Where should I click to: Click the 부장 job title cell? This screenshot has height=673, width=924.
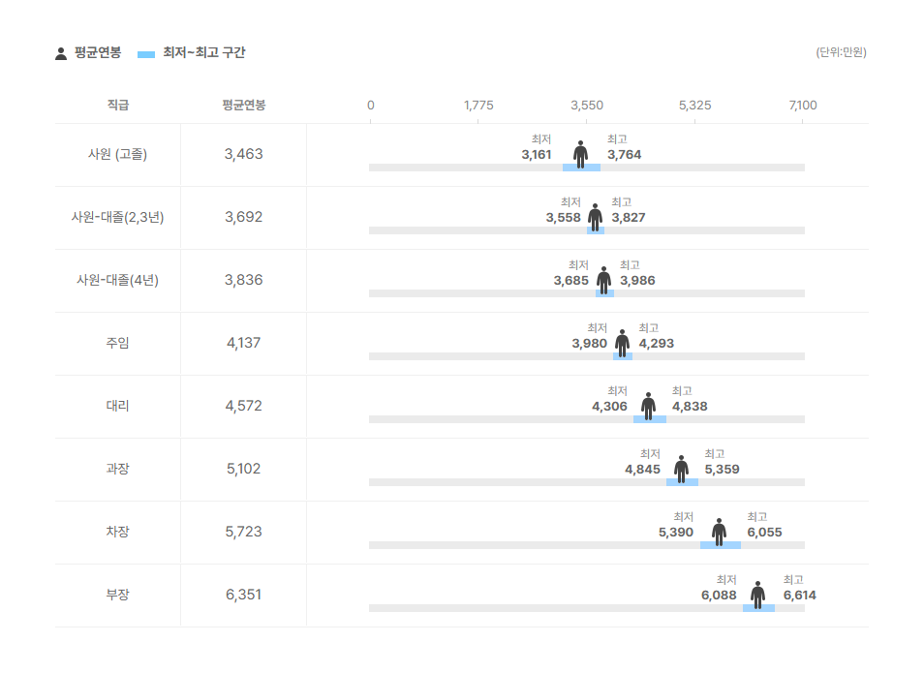117,595
